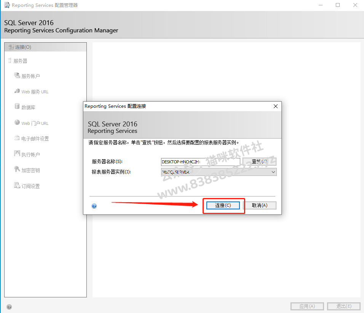Click the 电子邮件设置 envelope icon

(17, 138)
